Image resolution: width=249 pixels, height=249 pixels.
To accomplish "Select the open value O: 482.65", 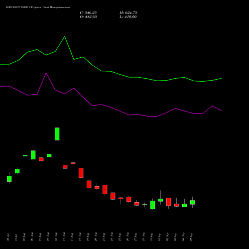I will click(x=88, y=17).
